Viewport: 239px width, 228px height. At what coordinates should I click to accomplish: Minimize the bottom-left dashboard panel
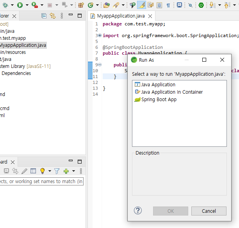[71, 160]
